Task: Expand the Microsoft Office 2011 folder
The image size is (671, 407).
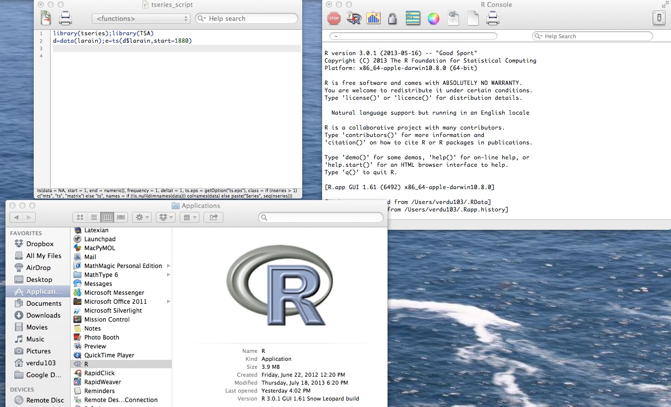Action: pos(169,302)
